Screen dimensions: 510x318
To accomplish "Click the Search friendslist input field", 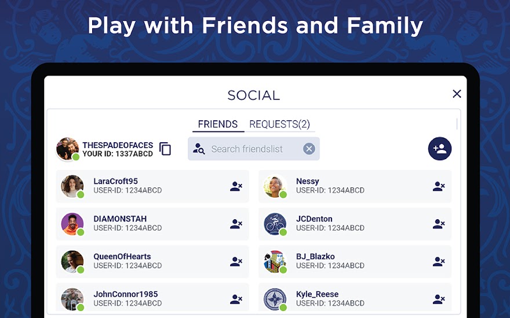I will point(254,149).
